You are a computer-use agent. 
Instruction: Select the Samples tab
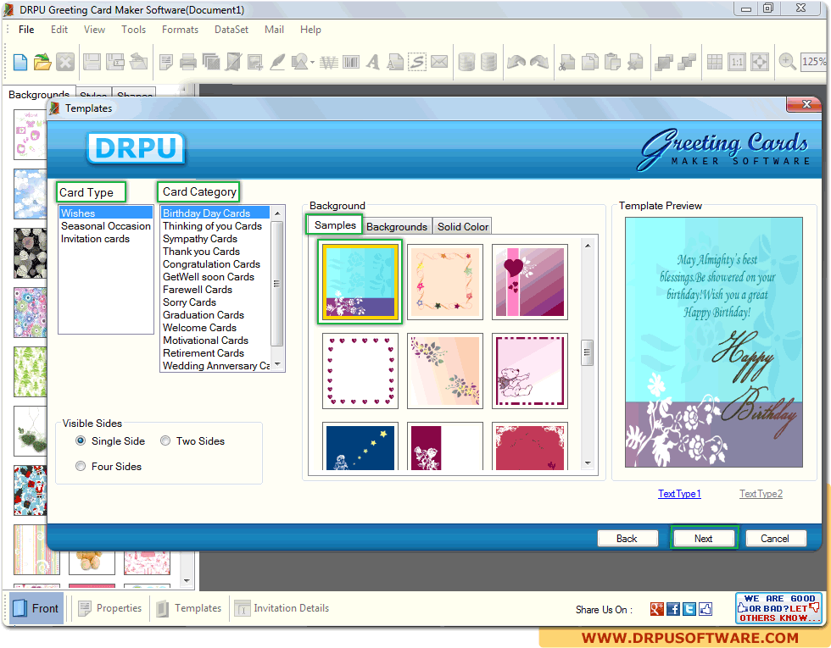(x=335, y=225)
